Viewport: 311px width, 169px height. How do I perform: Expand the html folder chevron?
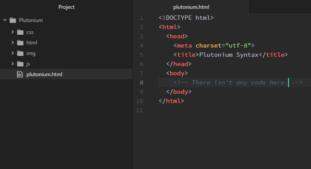pyautogui.click(x=13, y=43)
